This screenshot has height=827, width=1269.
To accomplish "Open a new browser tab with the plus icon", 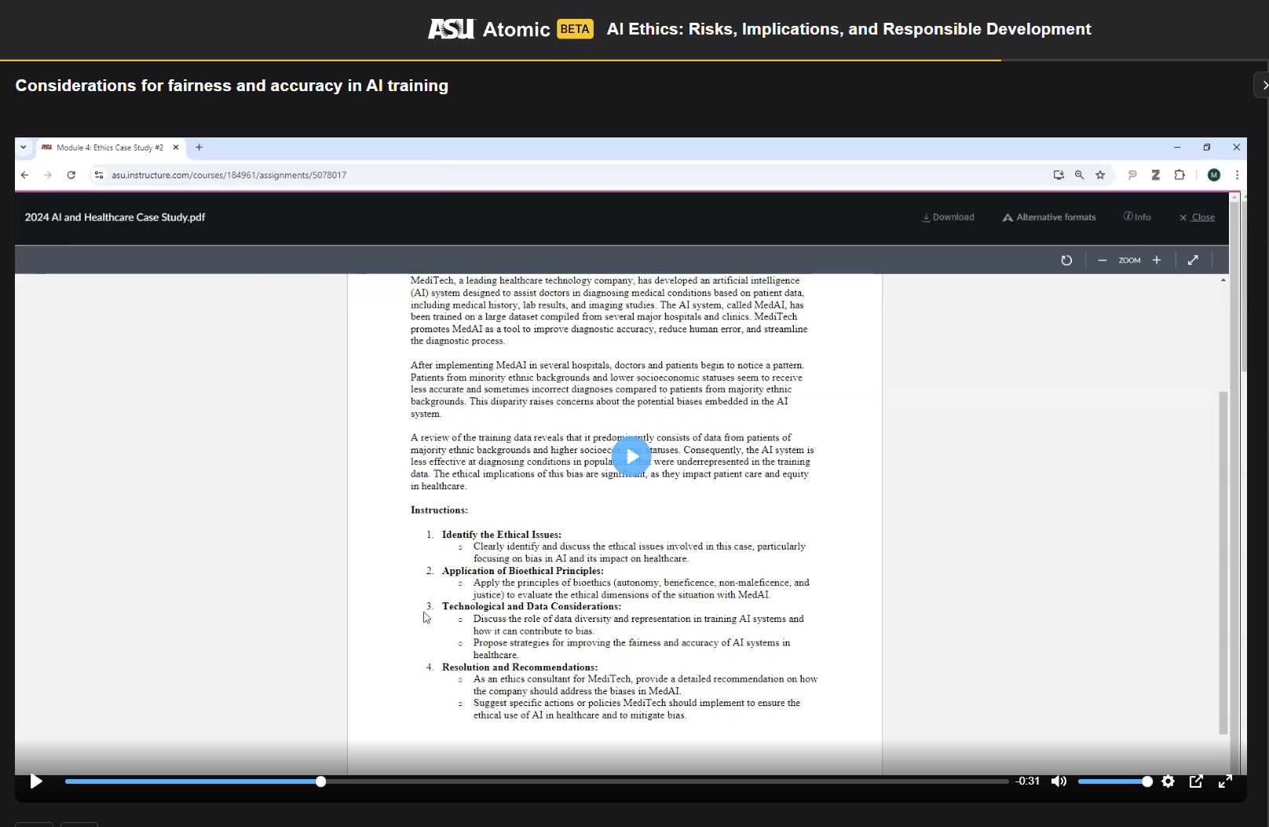I will (199, 148).
